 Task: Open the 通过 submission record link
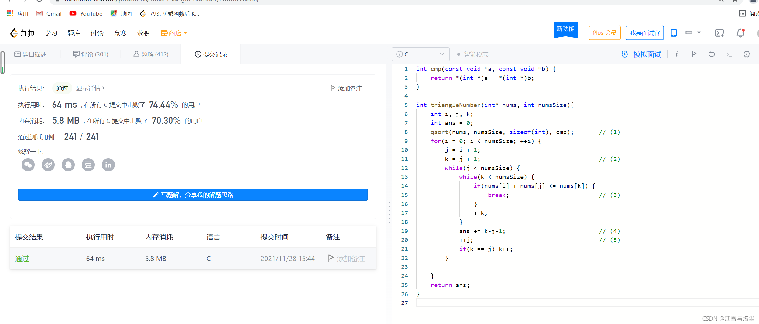[x=22, y=259]
